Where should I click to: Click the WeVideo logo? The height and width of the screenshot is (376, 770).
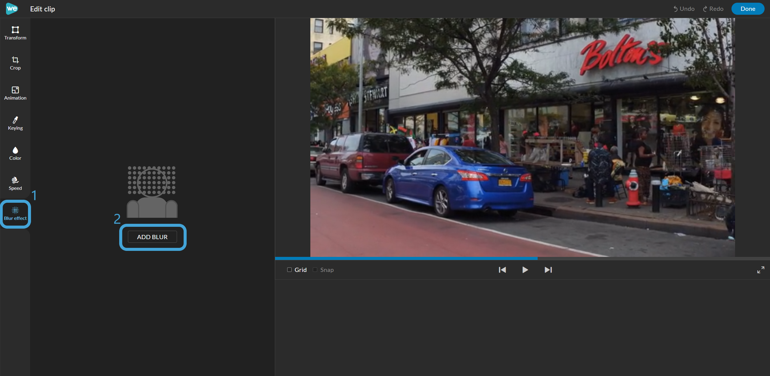[x=12, y=9]
